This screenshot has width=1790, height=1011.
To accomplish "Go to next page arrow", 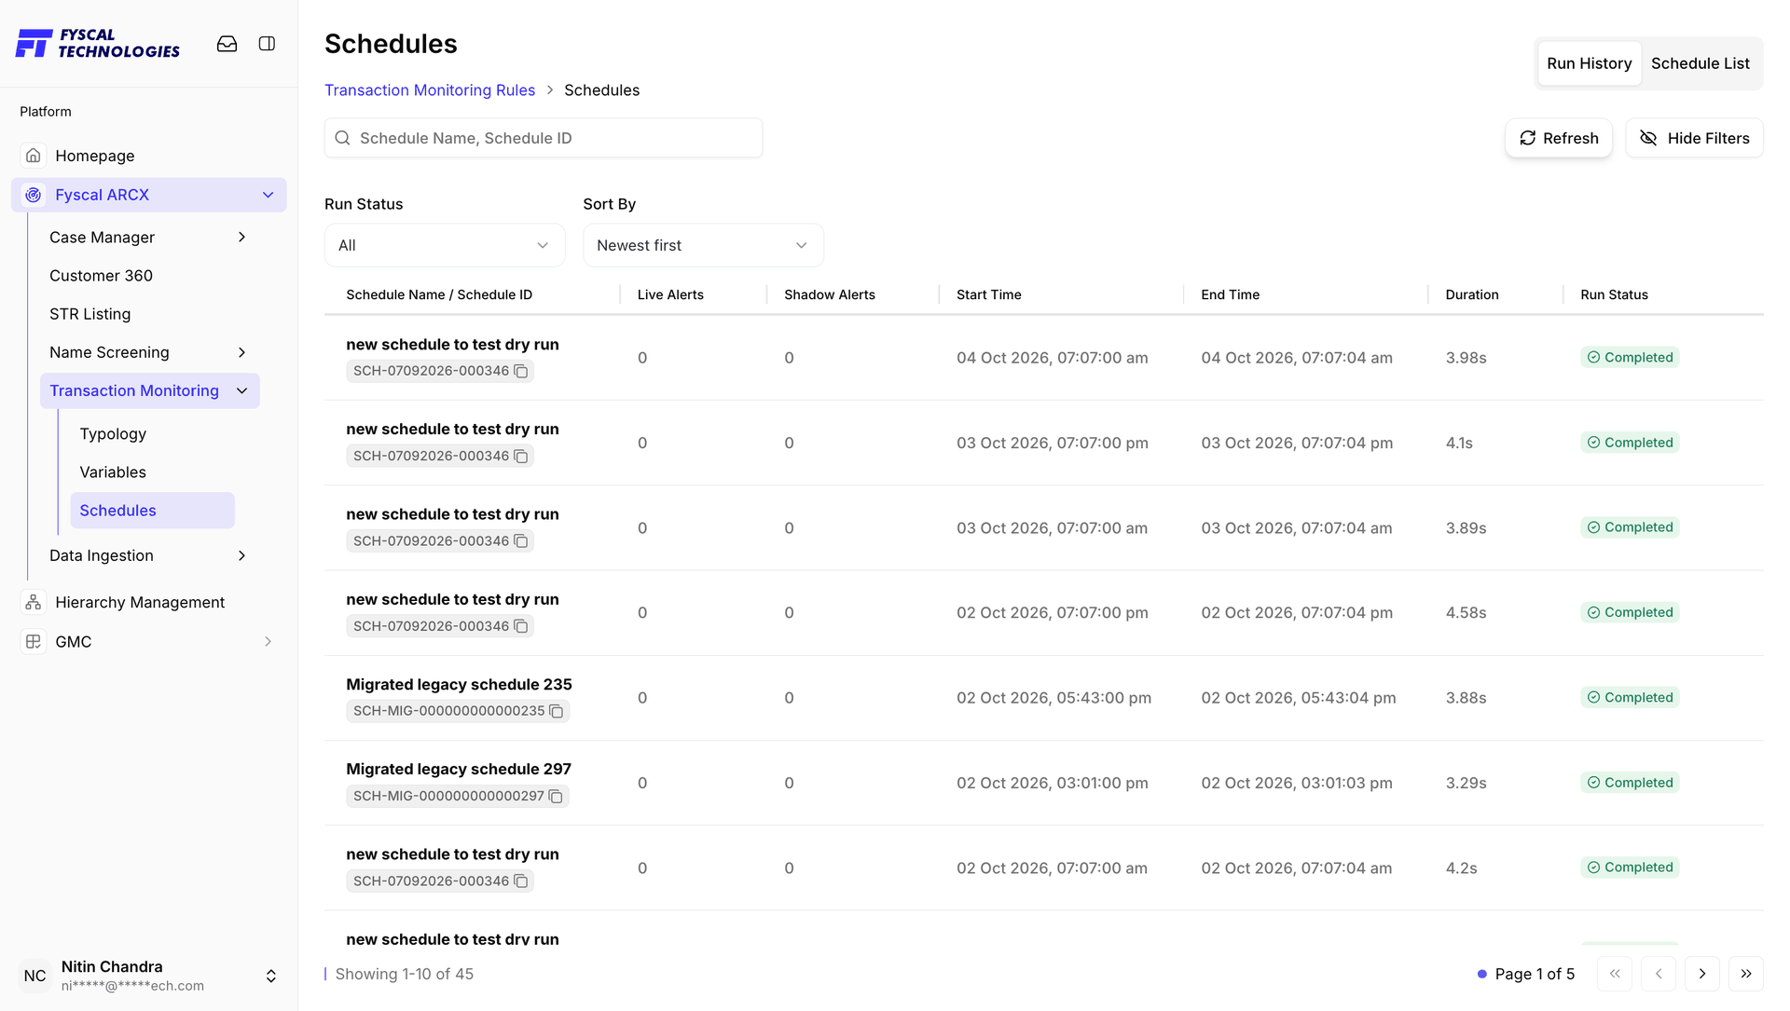I will 1702,974.
